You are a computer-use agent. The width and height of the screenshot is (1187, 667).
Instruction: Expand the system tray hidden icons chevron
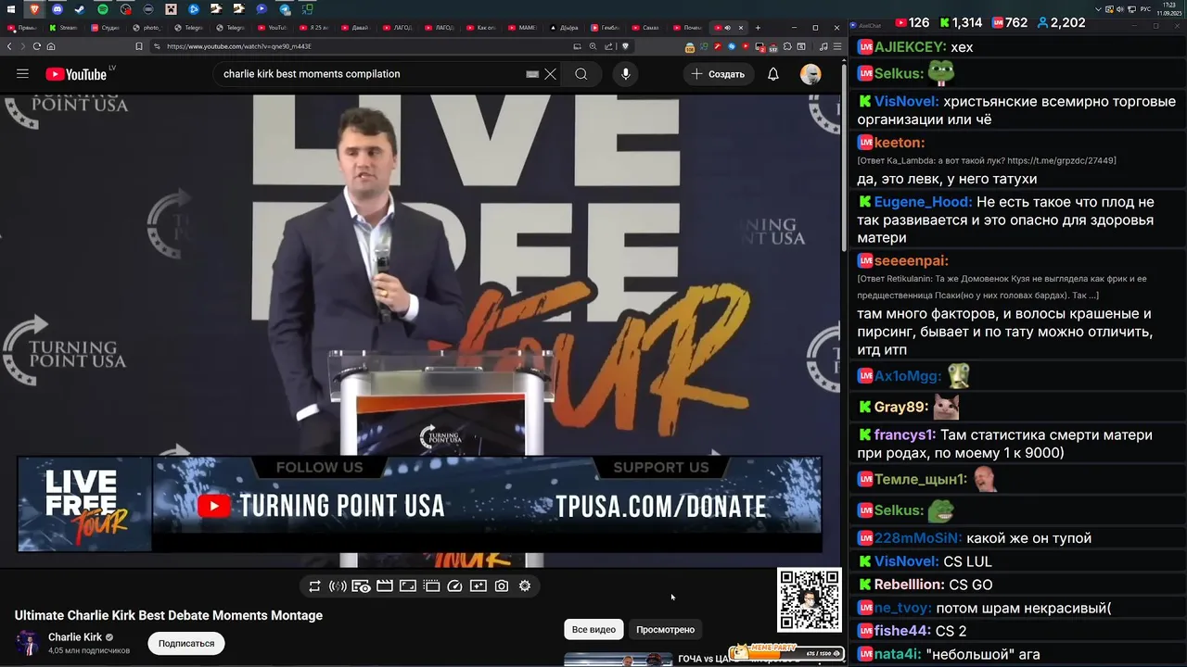[x=1099, y=9]
